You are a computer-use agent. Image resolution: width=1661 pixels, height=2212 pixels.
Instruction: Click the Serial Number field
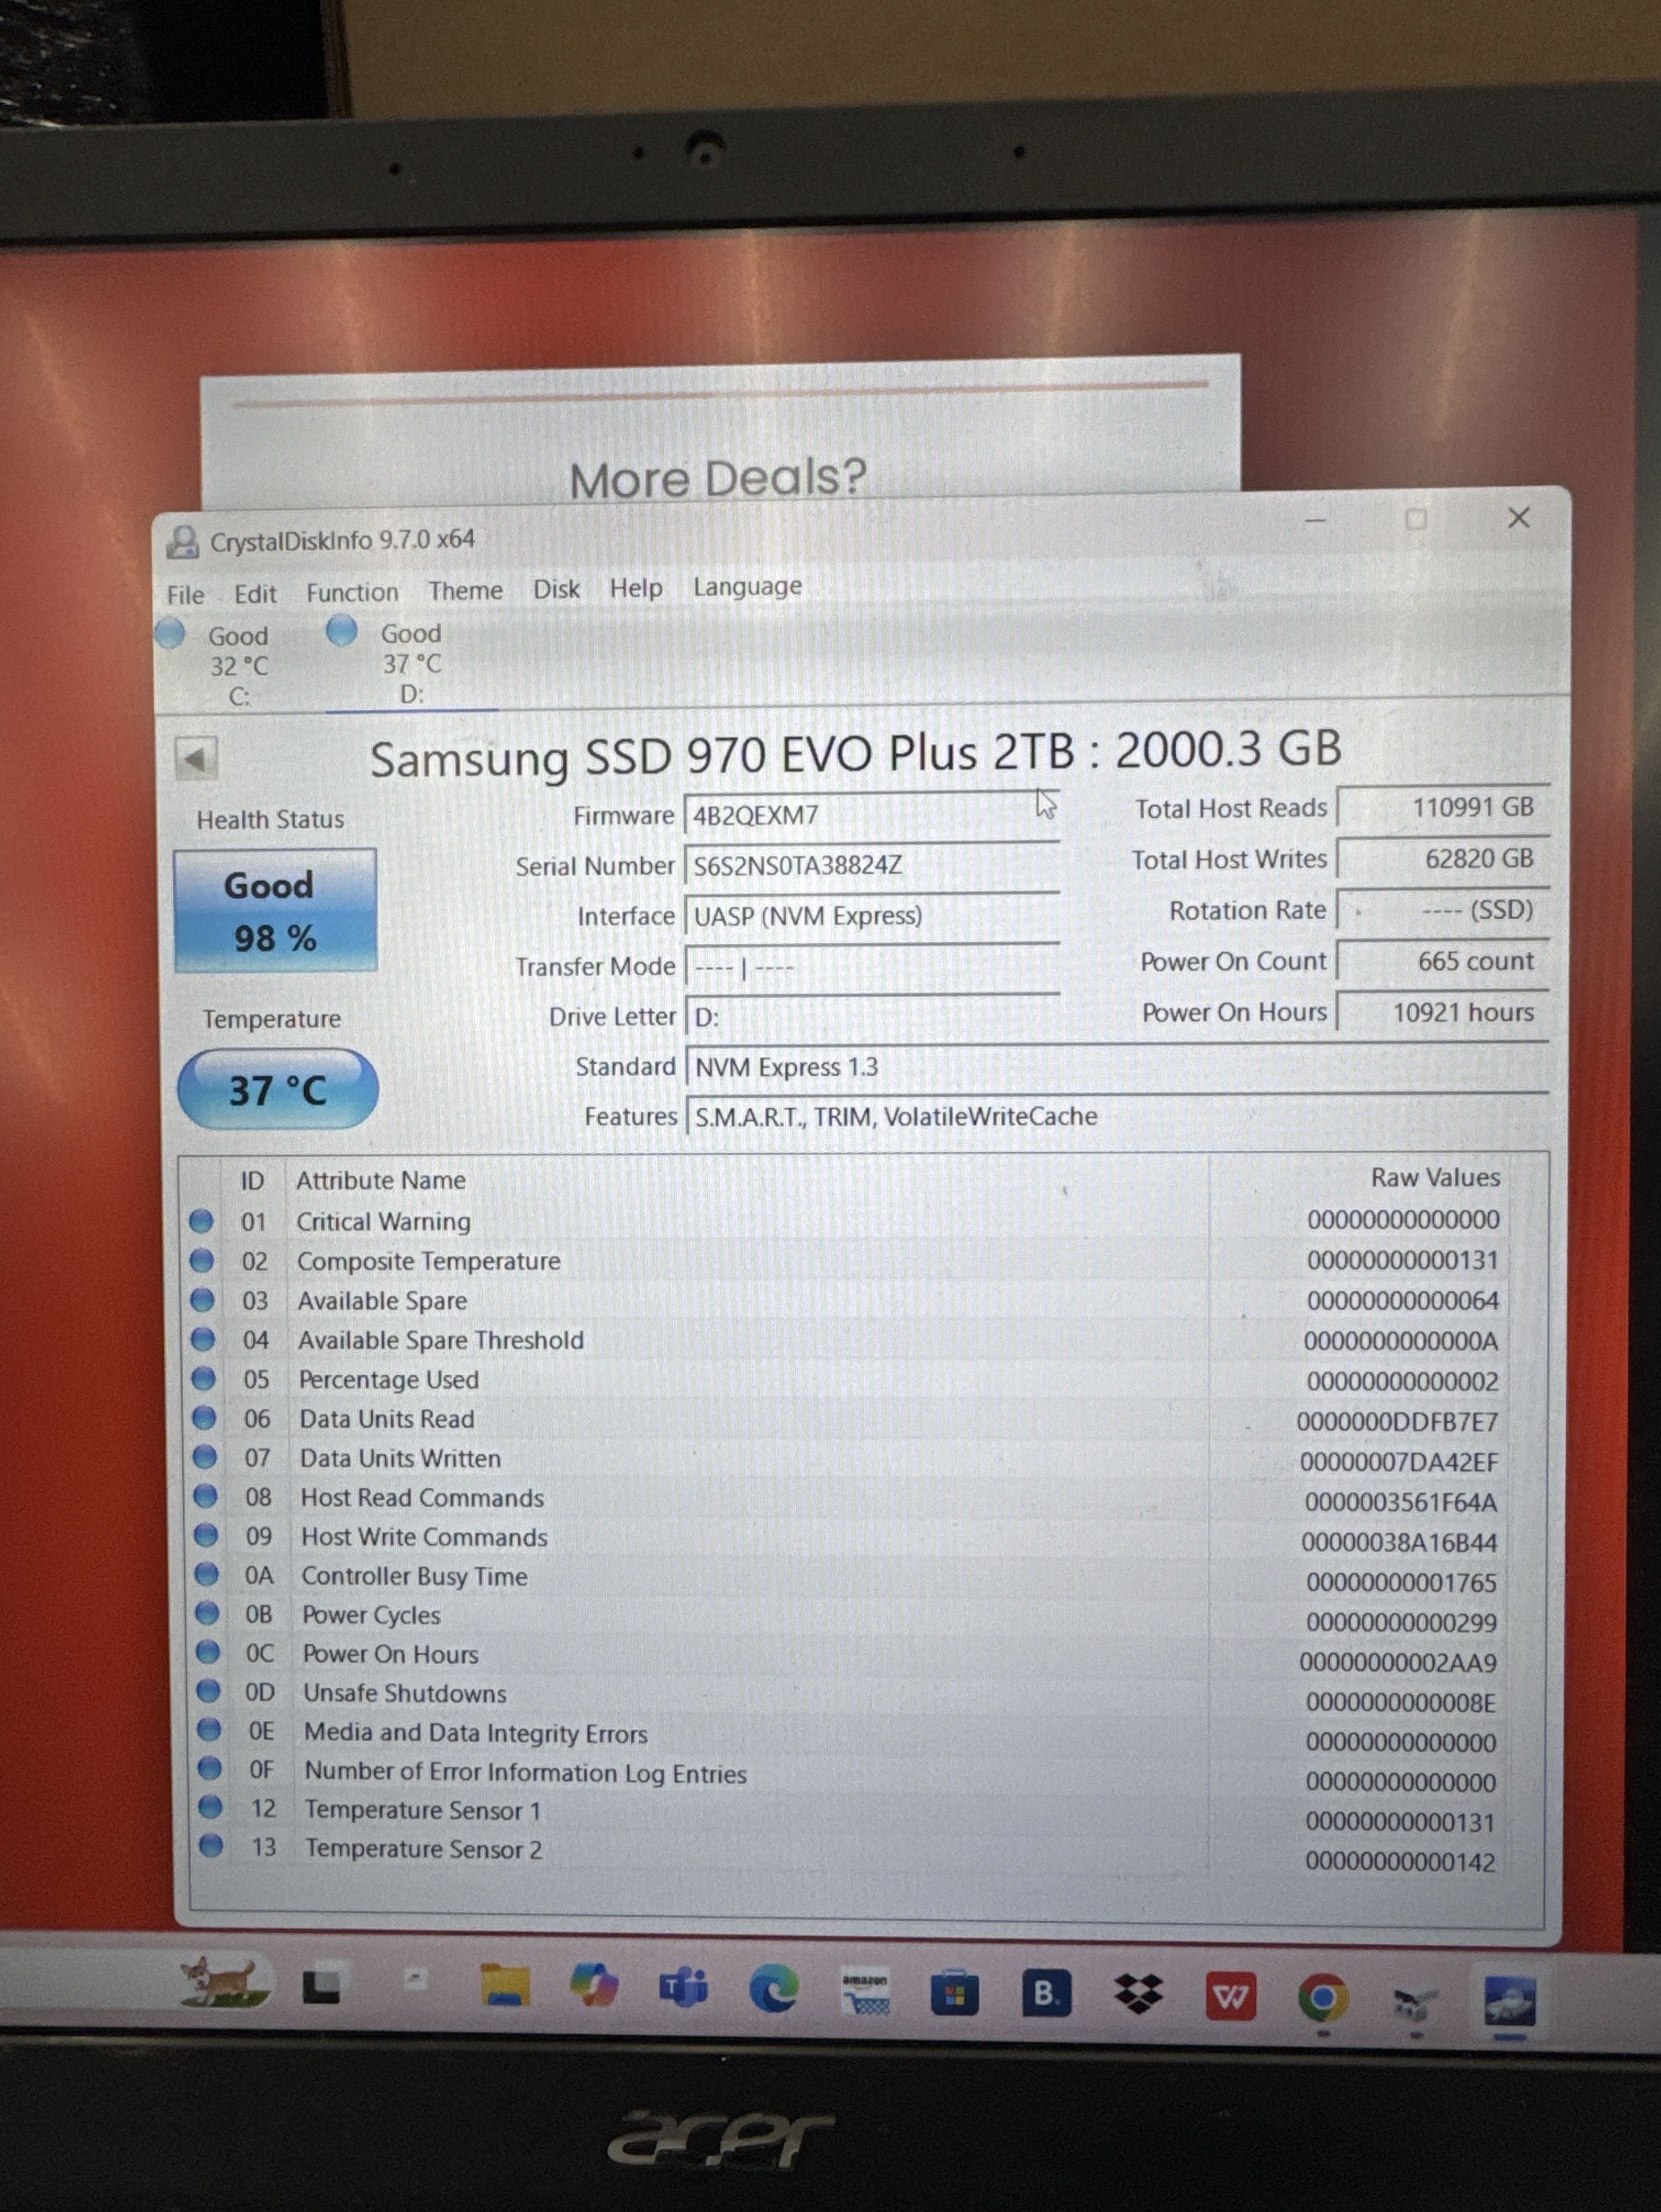(x=872, y=865)
